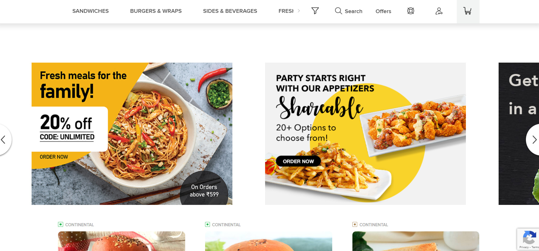Show the next carousel banner

point(534,139)
